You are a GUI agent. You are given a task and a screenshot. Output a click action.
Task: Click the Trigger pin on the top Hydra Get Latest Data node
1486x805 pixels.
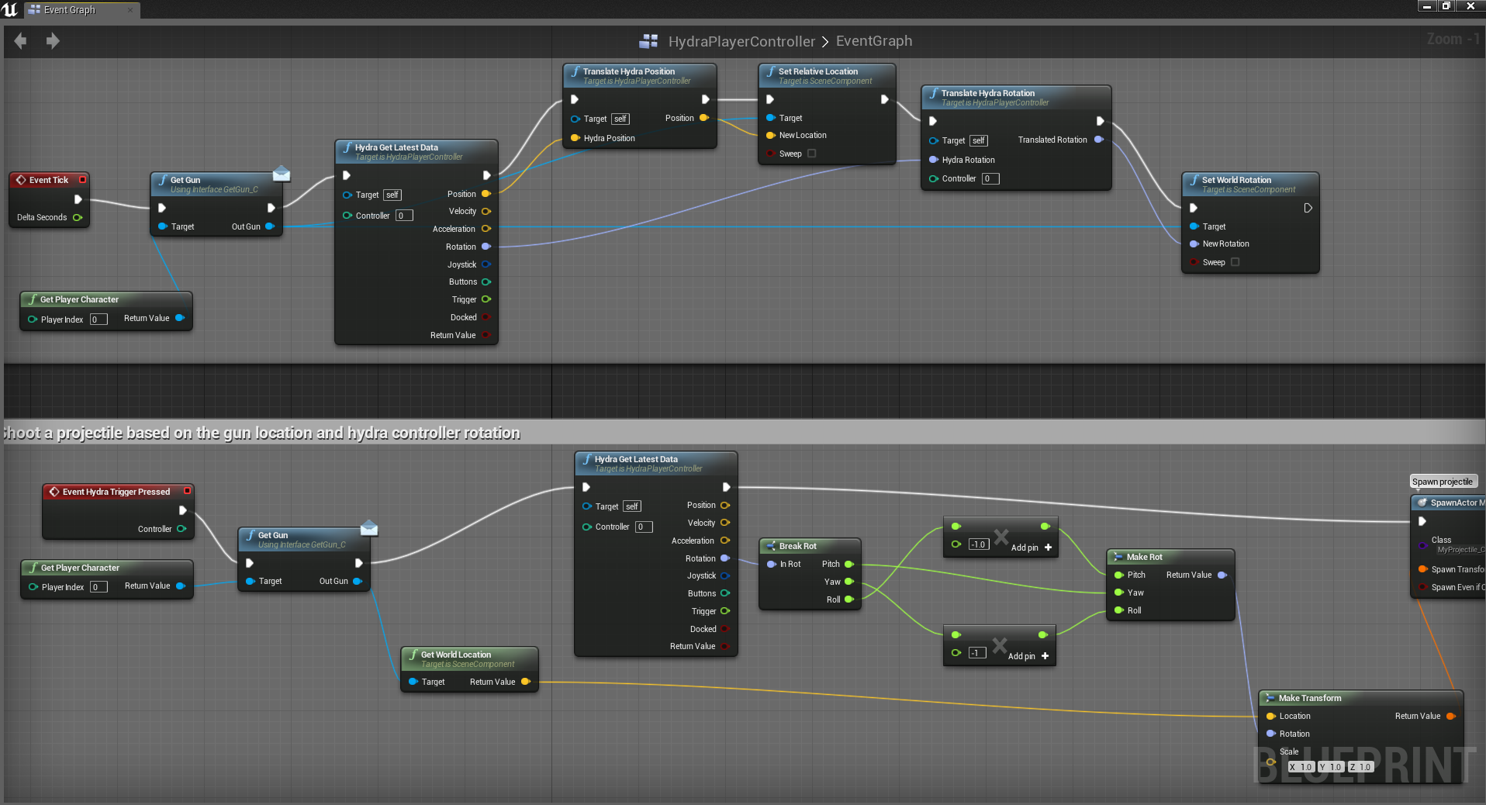tap(486, 299)
